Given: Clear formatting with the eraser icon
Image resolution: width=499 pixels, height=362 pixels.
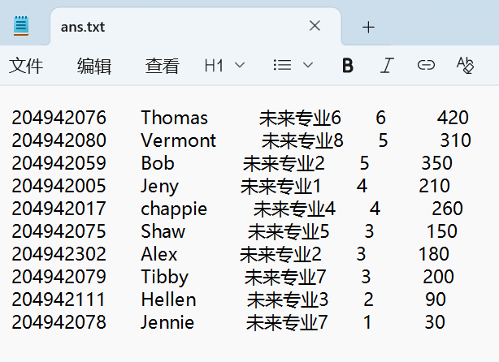Looking at the screenshot, I should [x=465, y=65].
